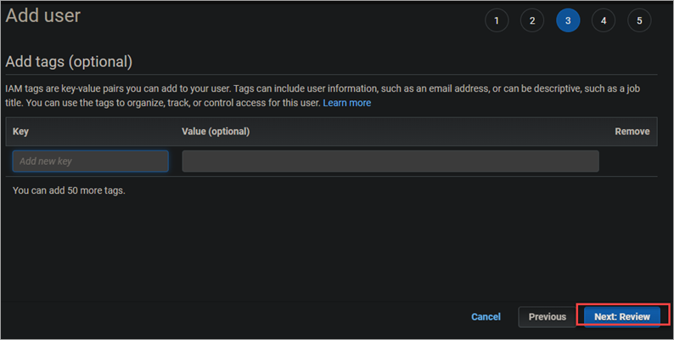Click the 50 more tags note
This screenshot has height=340, width=674.
point(69,190)
